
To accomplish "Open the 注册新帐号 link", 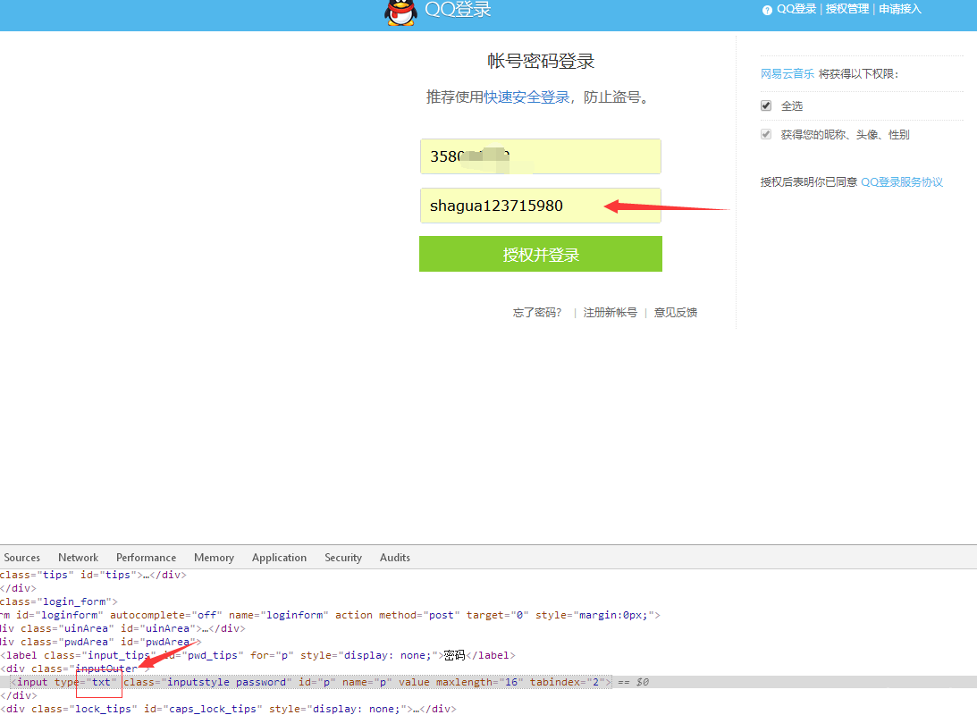I will (611, 312).
